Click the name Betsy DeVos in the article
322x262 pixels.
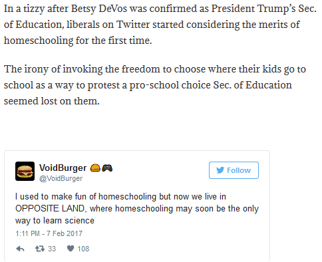[99, 9]
